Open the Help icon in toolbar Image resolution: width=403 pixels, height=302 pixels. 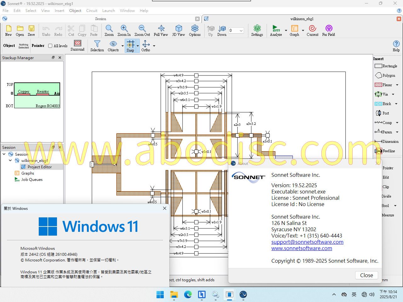[x=396, y=46]
